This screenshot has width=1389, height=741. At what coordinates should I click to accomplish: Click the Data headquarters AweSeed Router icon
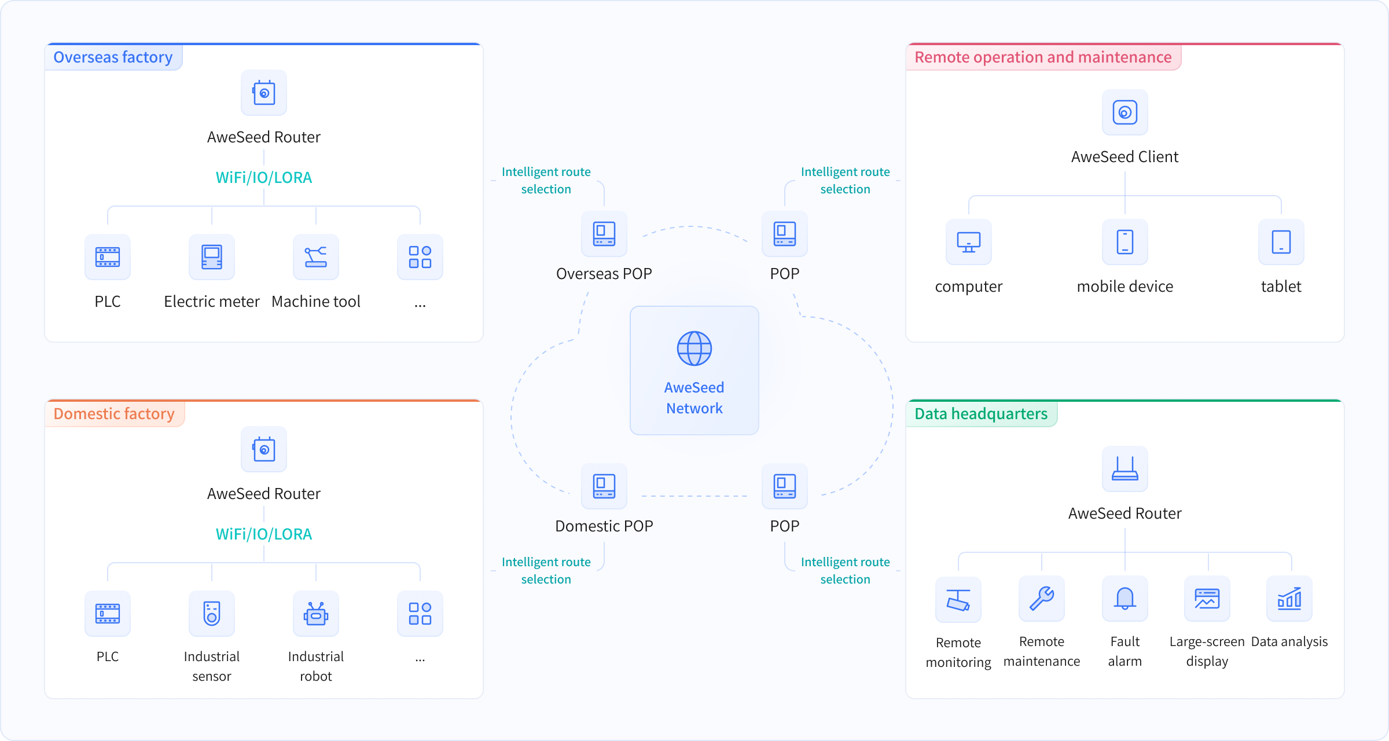point(1125,469)
